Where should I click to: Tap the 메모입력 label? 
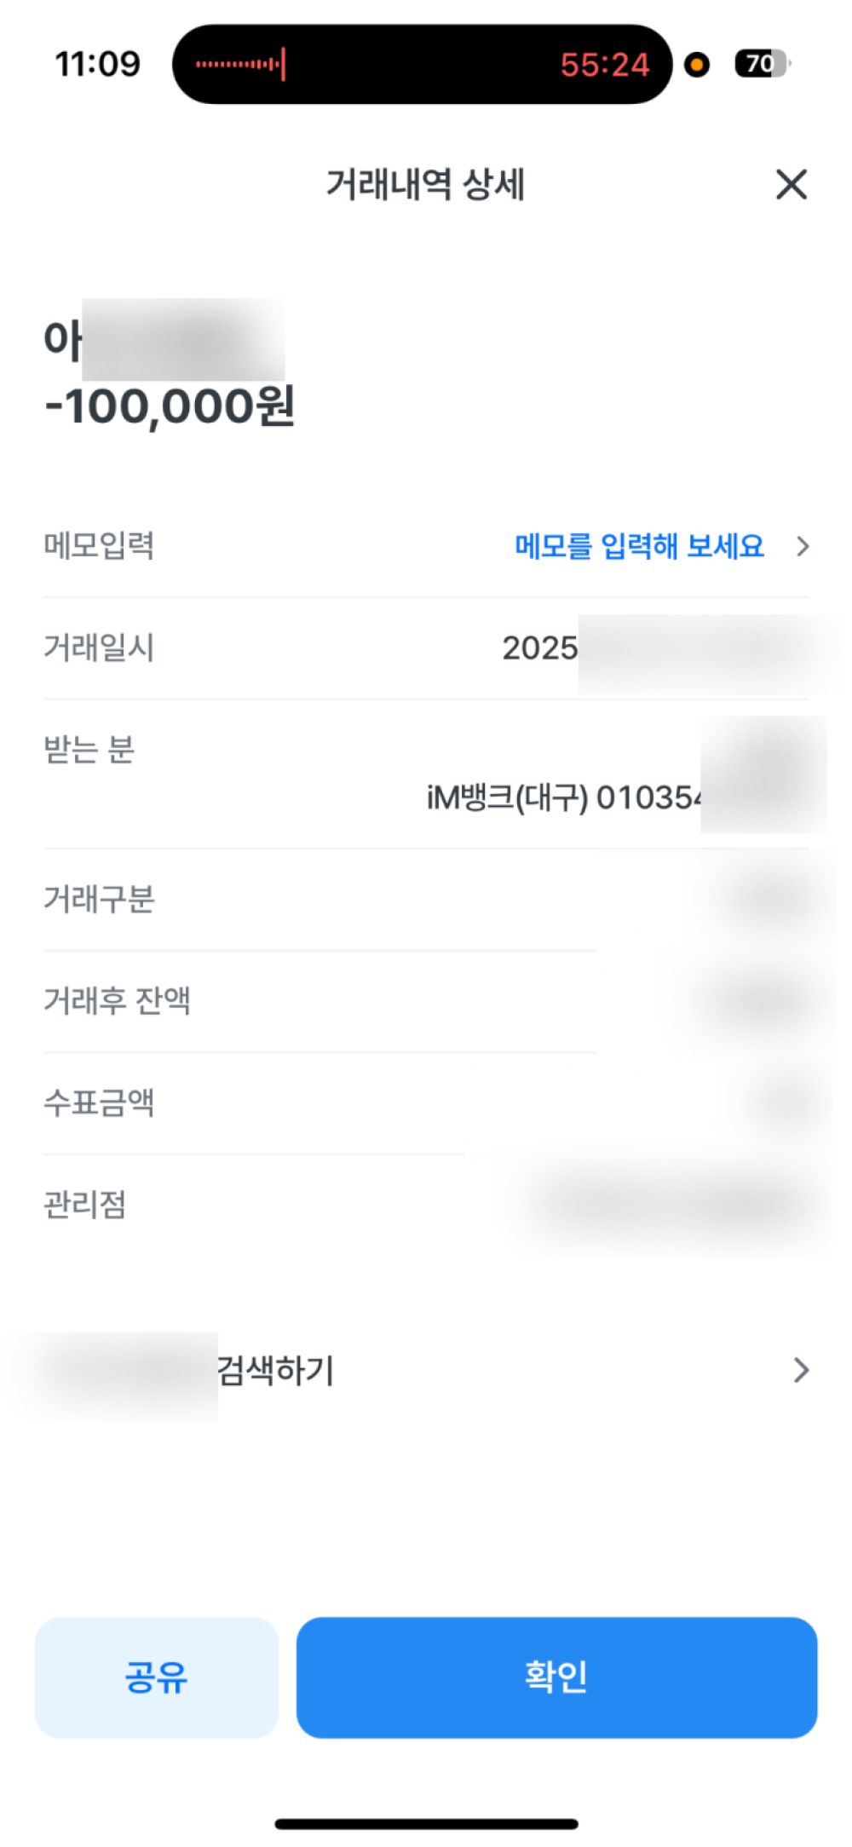coord(99,546)
